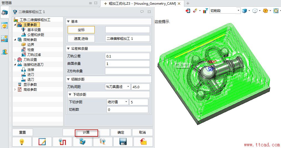Open the user profile sidebar icon
Screen dimensions: 281x148
click(4, 52)
